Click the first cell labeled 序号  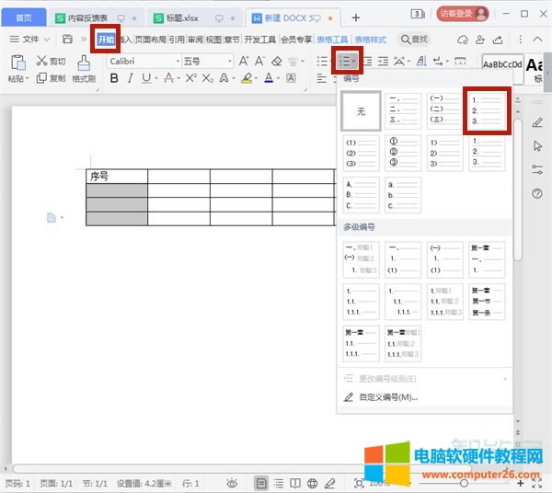click(x=116, y=177)
